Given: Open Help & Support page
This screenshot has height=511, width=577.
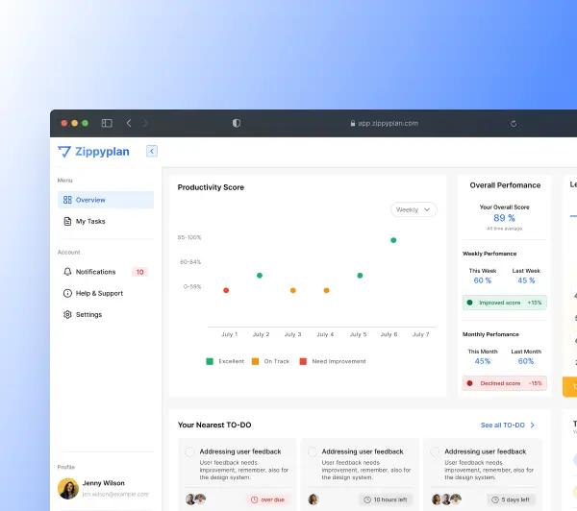Looking at the screenshot, I should pos(99,293).
